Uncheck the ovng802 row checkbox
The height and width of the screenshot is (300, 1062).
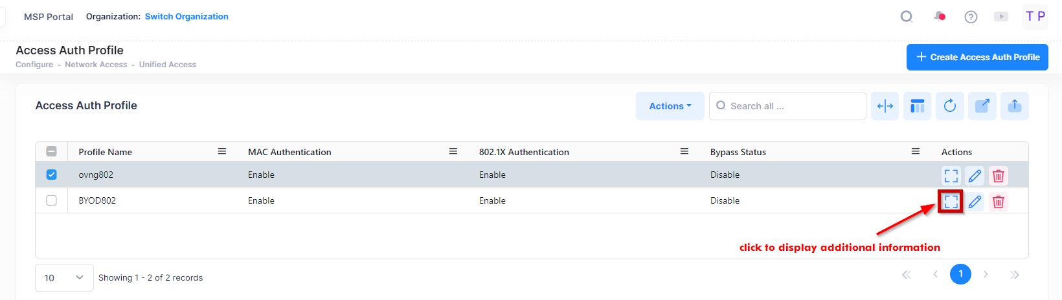tap(52, 175)
